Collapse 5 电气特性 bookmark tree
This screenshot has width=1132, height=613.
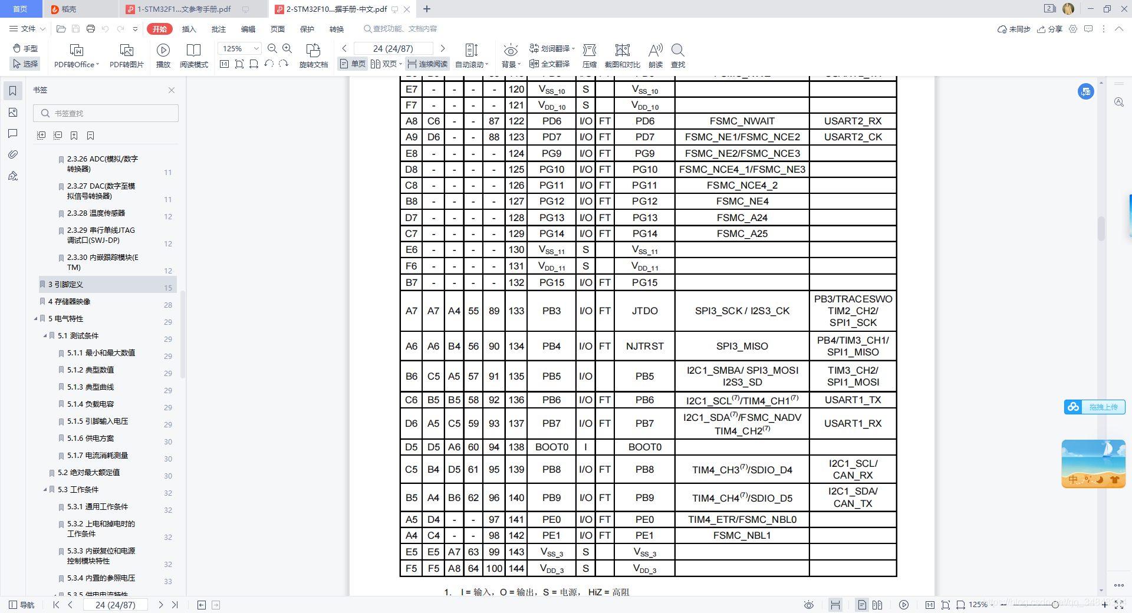tap(35, 319)
